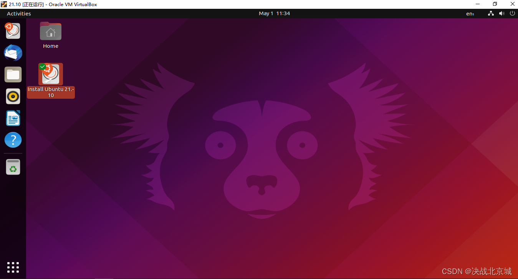The width and height of the screenshot is (518, 279).
Task: Click the "Home" desktop label
Action: pyautogui.click(x=51, y=46)
